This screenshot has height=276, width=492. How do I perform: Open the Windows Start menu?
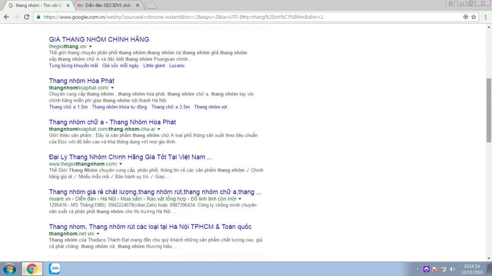tap(9, 269)
